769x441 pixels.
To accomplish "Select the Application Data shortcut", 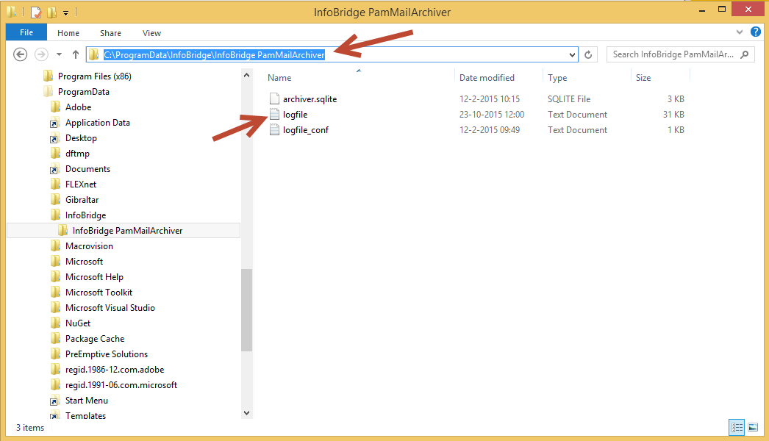I will pos(98,123).
